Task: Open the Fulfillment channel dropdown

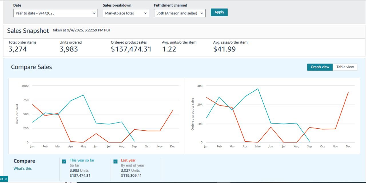Action: (180, 13)
